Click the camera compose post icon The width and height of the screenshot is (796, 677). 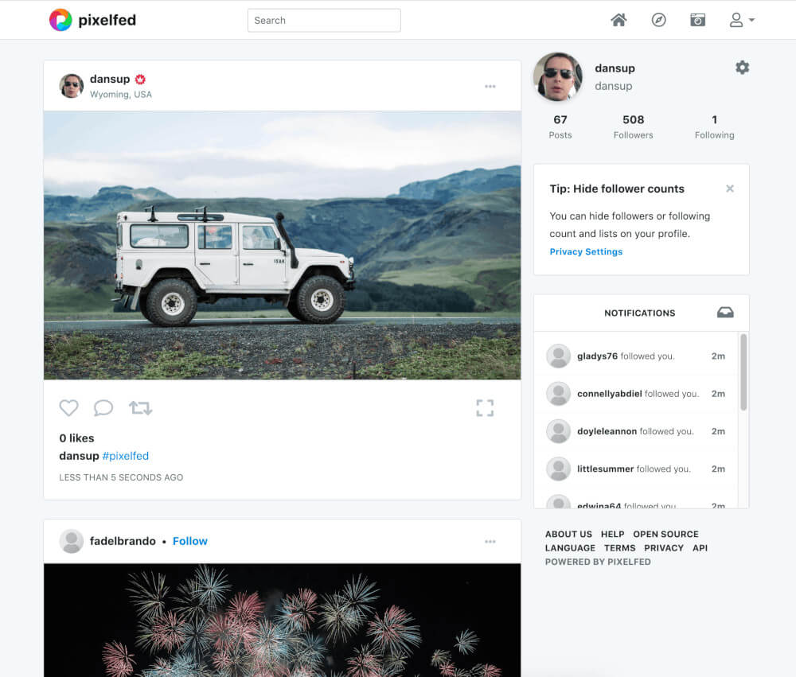(698, 20)
